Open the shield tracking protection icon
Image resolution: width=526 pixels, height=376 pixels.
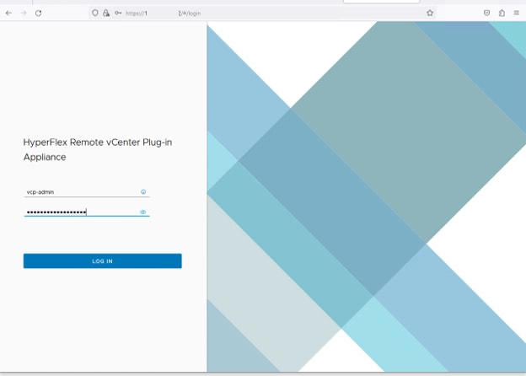[x=95, y=13]
